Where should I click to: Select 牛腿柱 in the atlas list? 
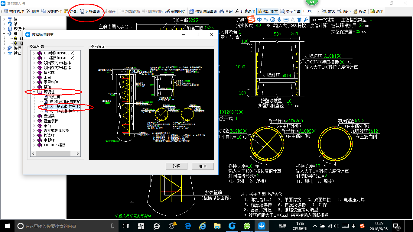(x=49, y=140)
